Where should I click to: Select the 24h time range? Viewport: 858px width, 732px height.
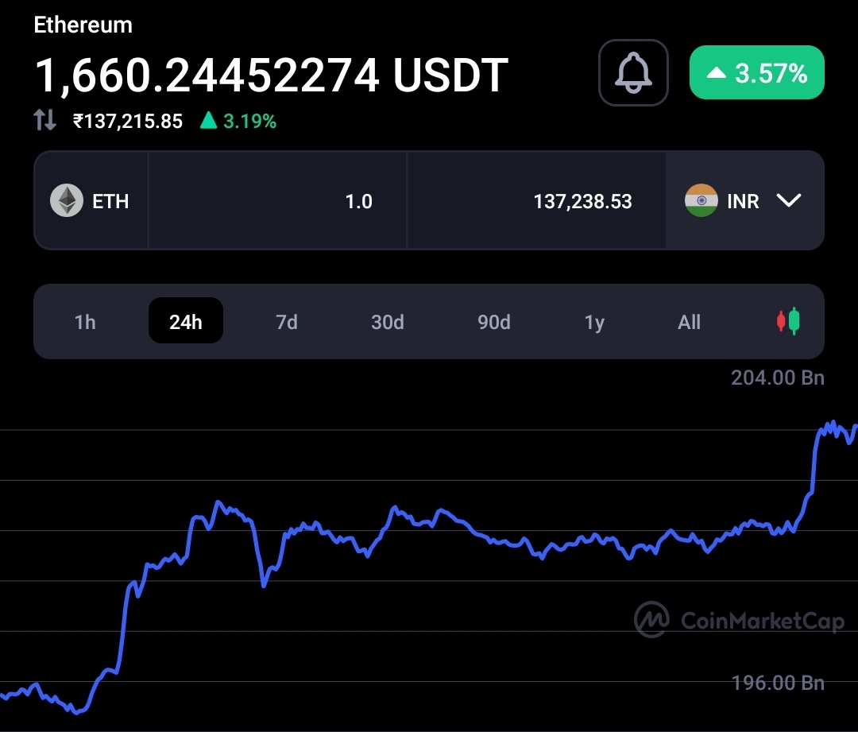(185, 321)
